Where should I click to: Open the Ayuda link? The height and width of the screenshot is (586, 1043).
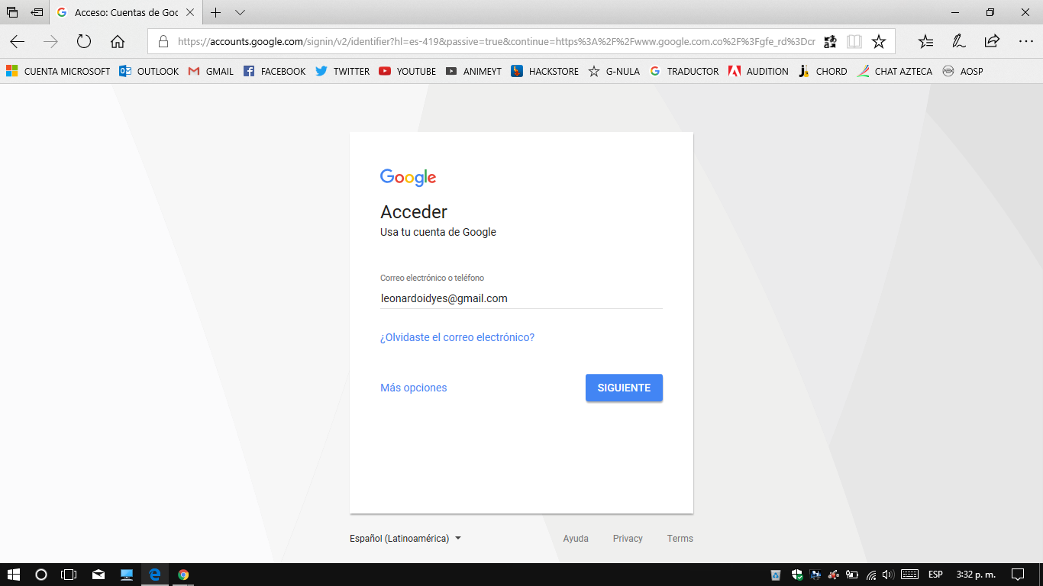click(576, 539)
